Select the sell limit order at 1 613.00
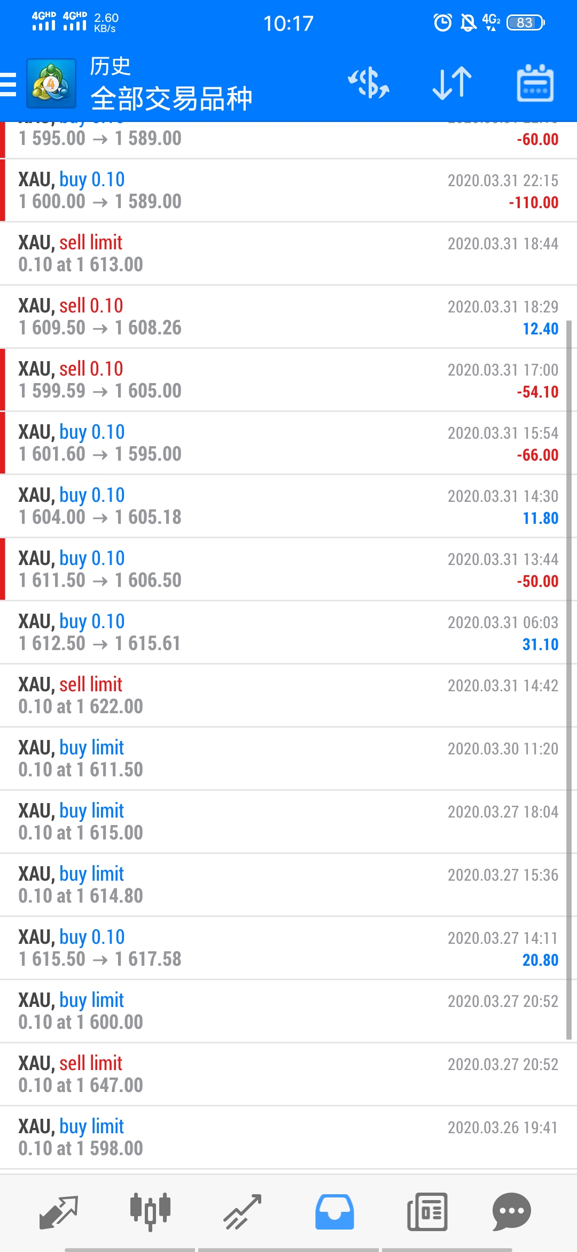577x1252 pixels. click(x=288, y=254)
